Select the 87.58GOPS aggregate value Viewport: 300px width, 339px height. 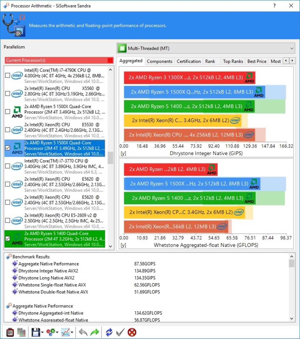[145, 264]
